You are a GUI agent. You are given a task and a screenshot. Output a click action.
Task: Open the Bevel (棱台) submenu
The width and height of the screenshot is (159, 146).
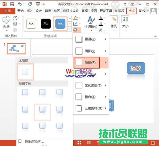click(x=91, y=97)
